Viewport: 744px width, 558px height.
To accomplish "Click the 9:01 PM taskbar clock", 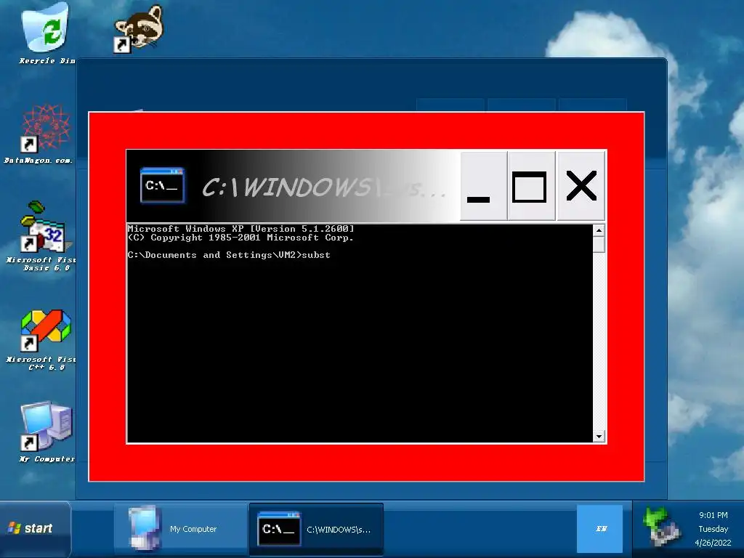I will 713,515.
